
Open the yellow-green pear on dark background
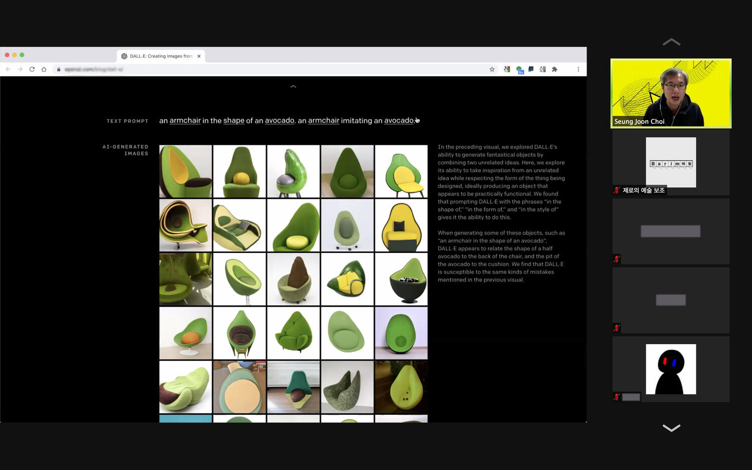[401, 387]
